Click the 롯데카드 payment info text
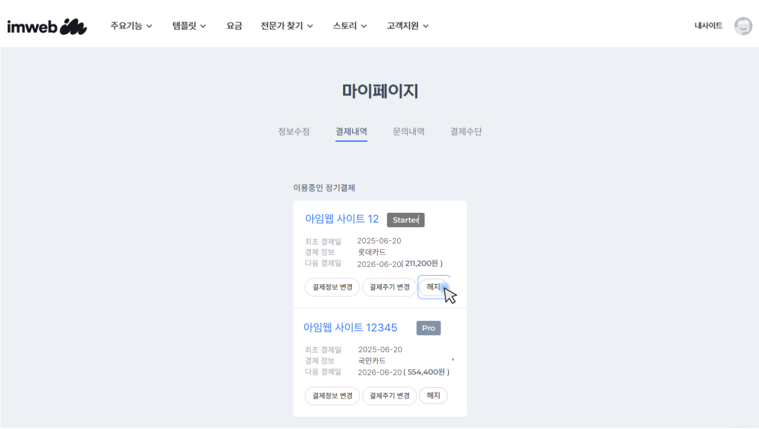This screenshot has height=429, width=759. point(372,252)
